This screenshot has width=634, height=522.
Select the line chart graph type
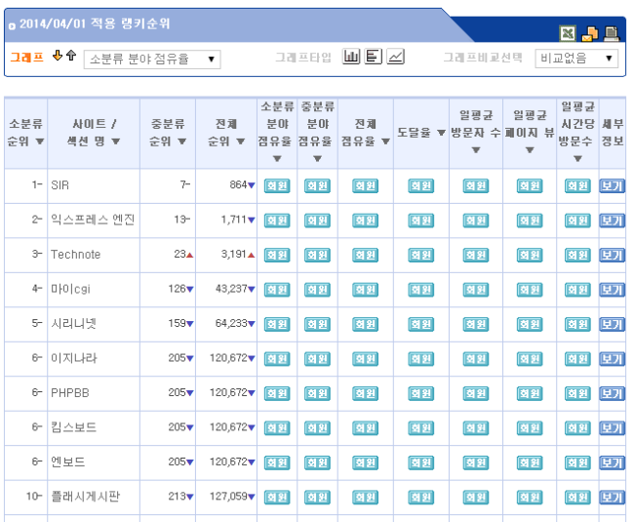pyautogui.click(x=395, y=58)
